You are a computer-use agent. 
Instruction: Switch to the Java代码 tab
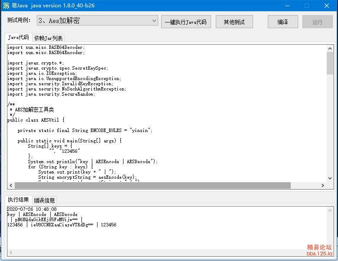pyautogui.click(x=18, y=38)
